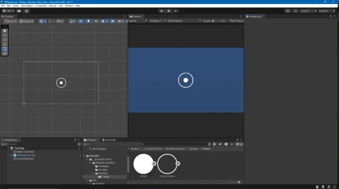Toggle scene audio mute button
Viewport: 339px width, 189px height.
tap(96, 21)
